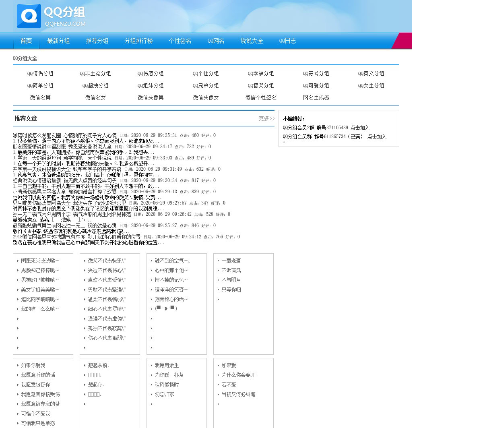Switch to 最新分组 in navigation bar
This screenshot has height=428, width=483.
58,41
